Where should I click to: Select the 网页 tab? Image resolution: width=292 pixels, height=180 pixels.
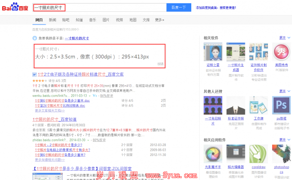pyautogui.click(x=39, y=20)
